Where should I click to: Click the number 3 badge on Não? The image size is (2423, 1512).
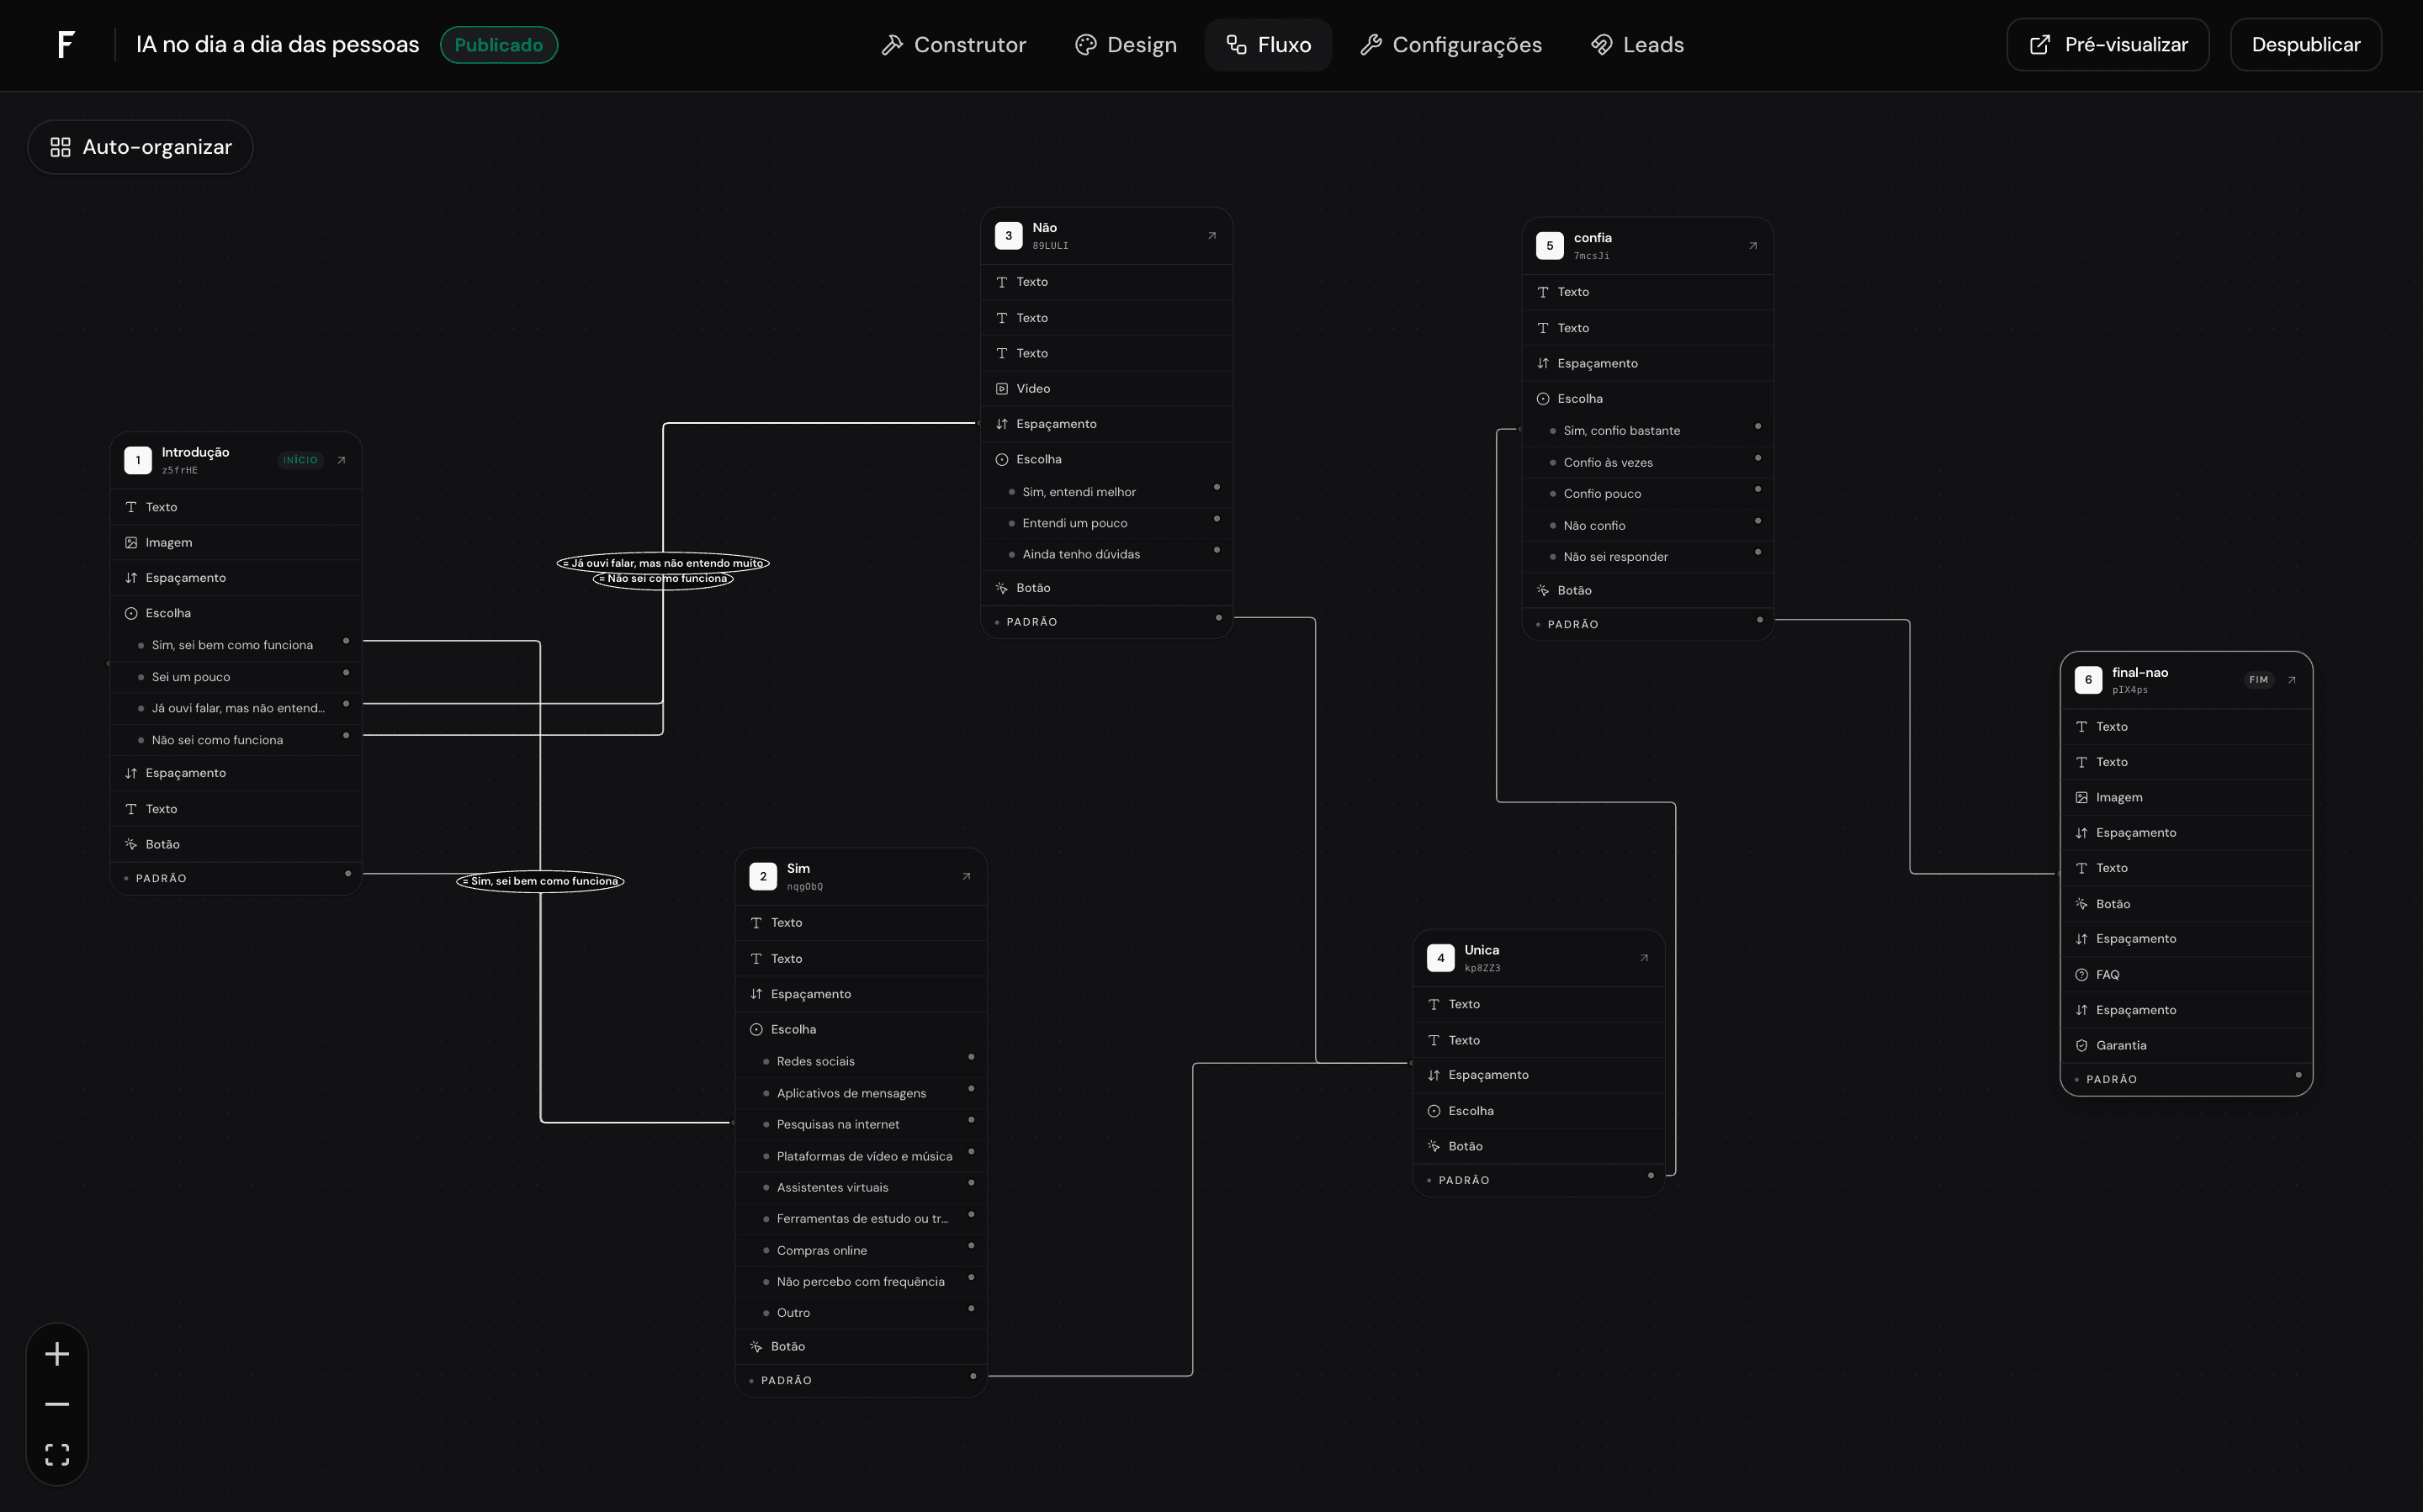coord(1009,236)
